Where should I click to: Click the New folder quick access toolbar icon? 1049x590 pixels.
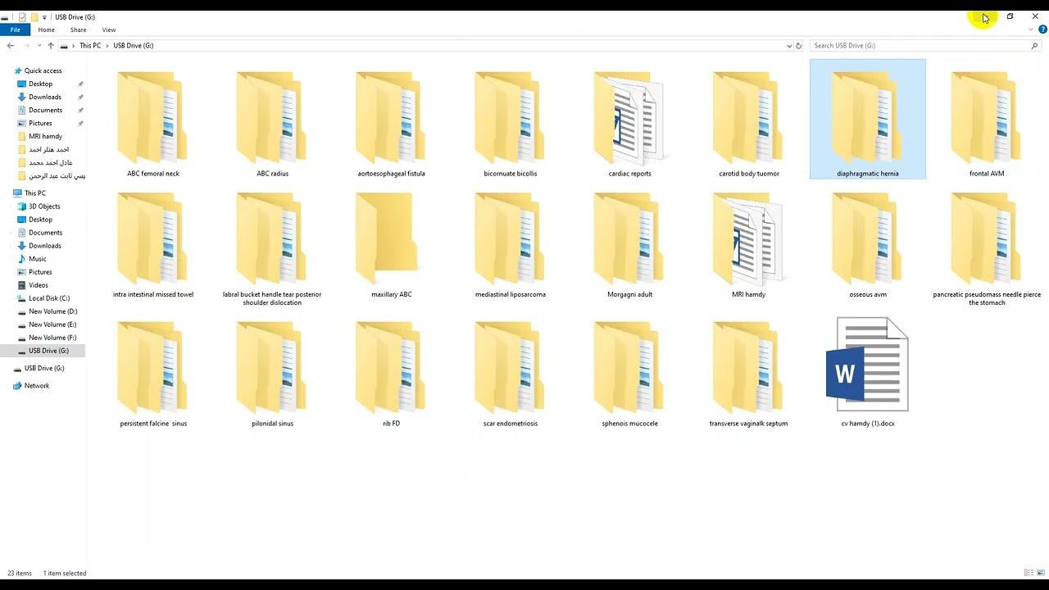34,16
